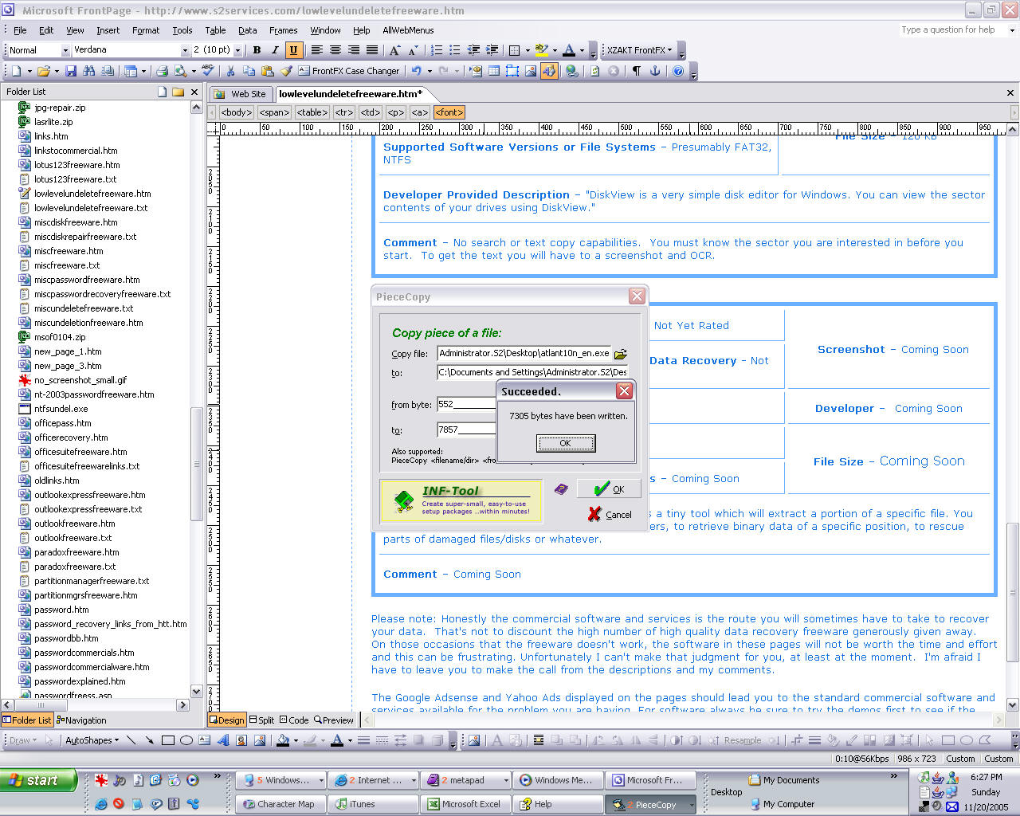
Task: Expand the AutoShapes menu in the Drawing toolbar
Action: 92,740
